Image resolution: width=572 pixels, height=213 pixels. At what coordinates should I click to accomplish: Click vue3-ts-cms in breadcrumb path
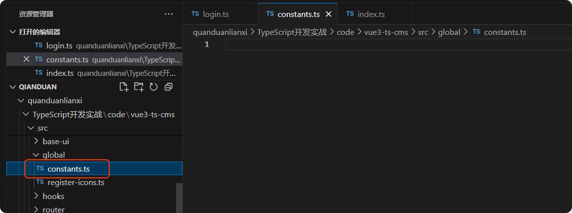pyautogui.click(x=386, y=32)
